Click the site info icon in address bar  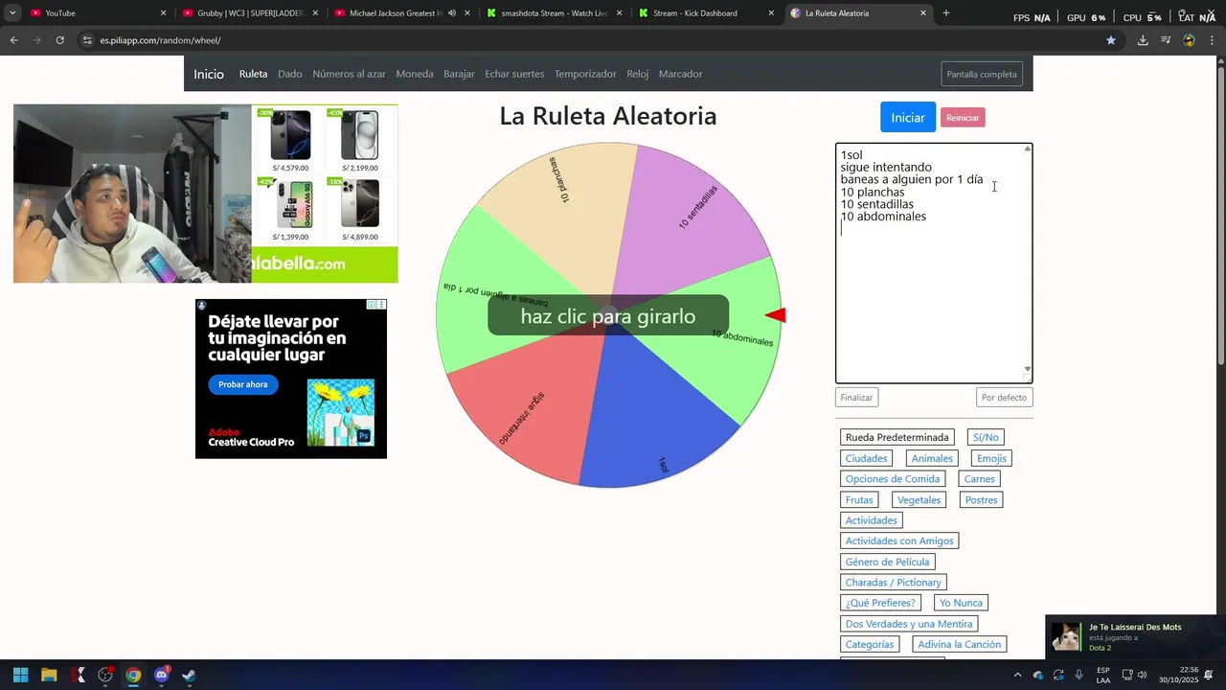[x=87, y=40]
